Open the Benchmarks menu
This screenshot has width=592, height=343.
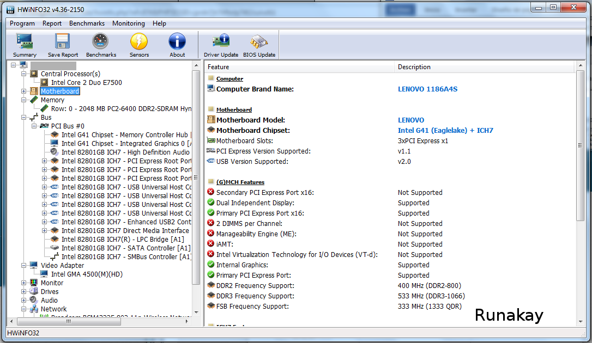(87, 23)
